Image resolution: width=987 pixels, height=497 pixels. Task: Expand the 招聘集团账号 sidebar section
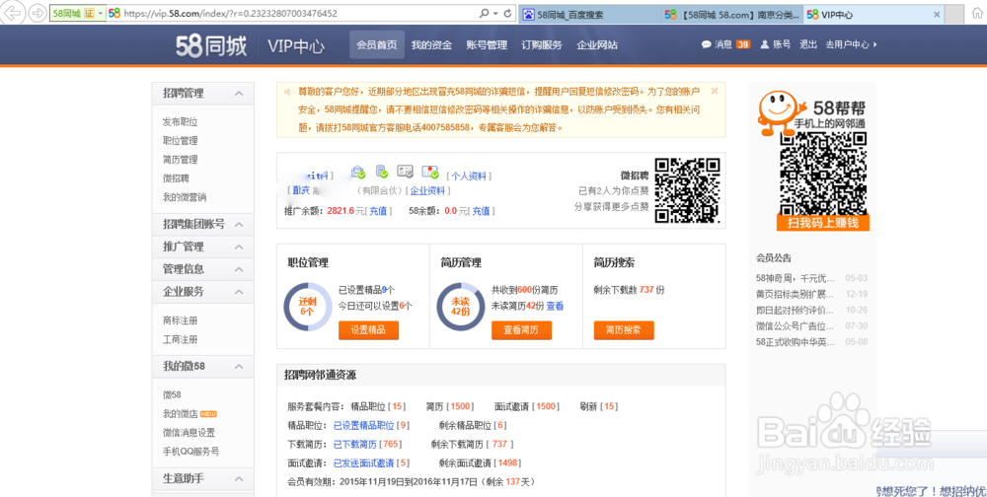239,224
